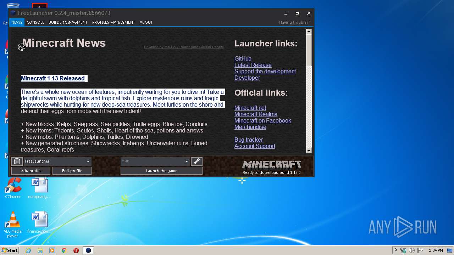Open the BUILDS MANAGMENT tab
This screenshot has height=255, width=454.
coord(68,22)
